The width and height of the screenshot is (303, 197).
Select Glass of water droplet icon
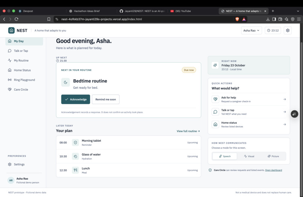(75, 156)
